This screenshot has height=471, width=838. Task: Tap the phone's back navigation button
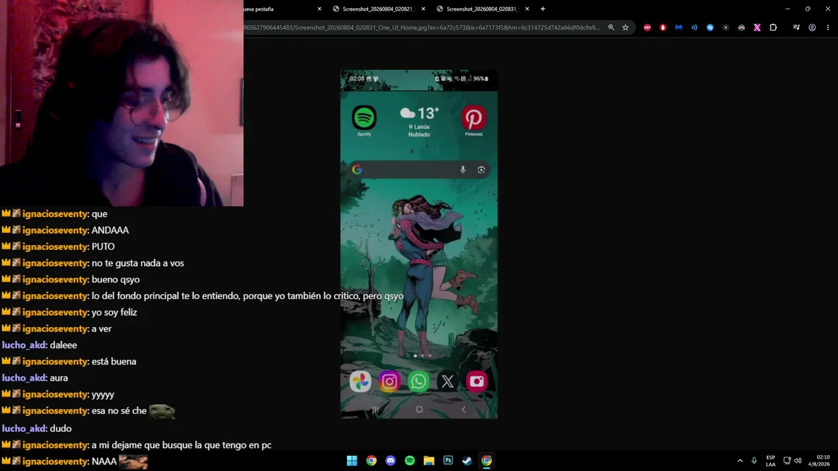click(463, 410)
